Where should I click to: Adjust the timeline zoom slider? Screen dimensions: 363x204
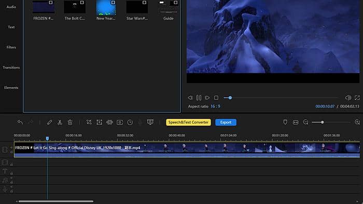tap(331, 122)
